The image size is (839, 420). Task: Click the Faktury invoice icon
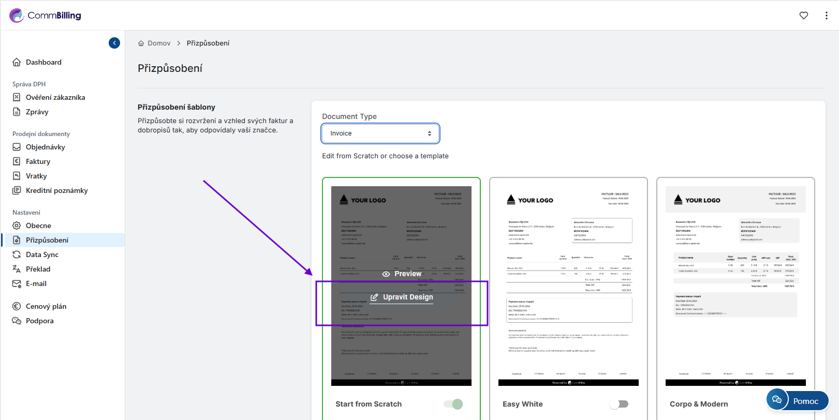pos(17,161)
